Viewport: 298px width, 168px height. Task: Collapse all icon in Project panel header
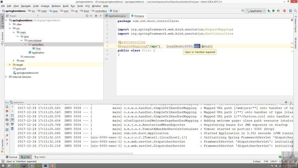91,16
